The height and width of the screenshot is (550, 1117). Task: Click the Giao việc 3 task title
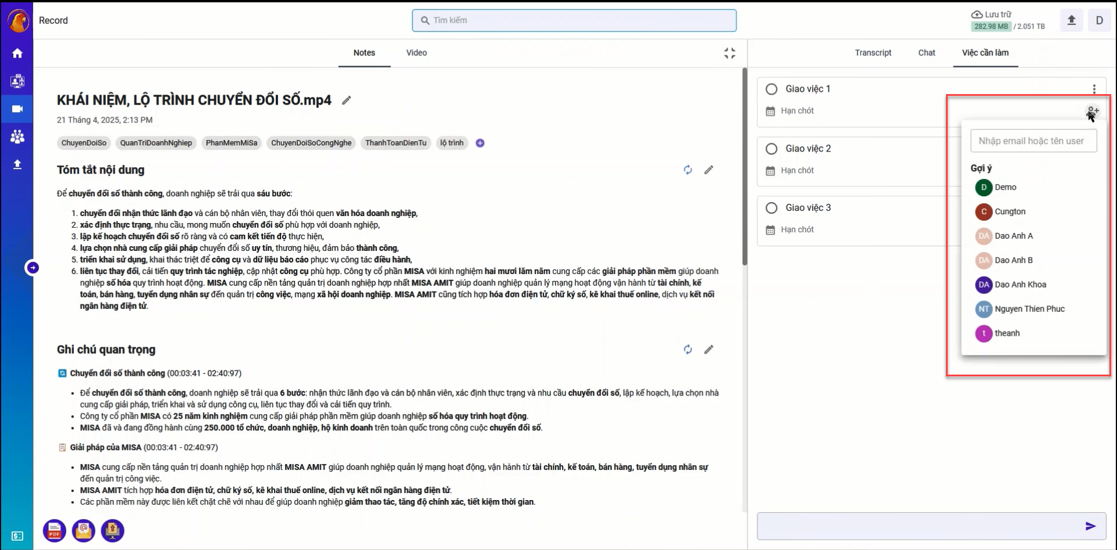[808, 208]
